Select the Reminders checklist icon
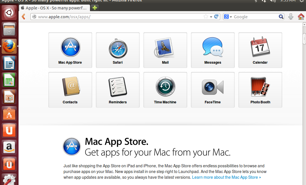The width and height of the screenshot is (306, 185). click(x=118, y=87)
